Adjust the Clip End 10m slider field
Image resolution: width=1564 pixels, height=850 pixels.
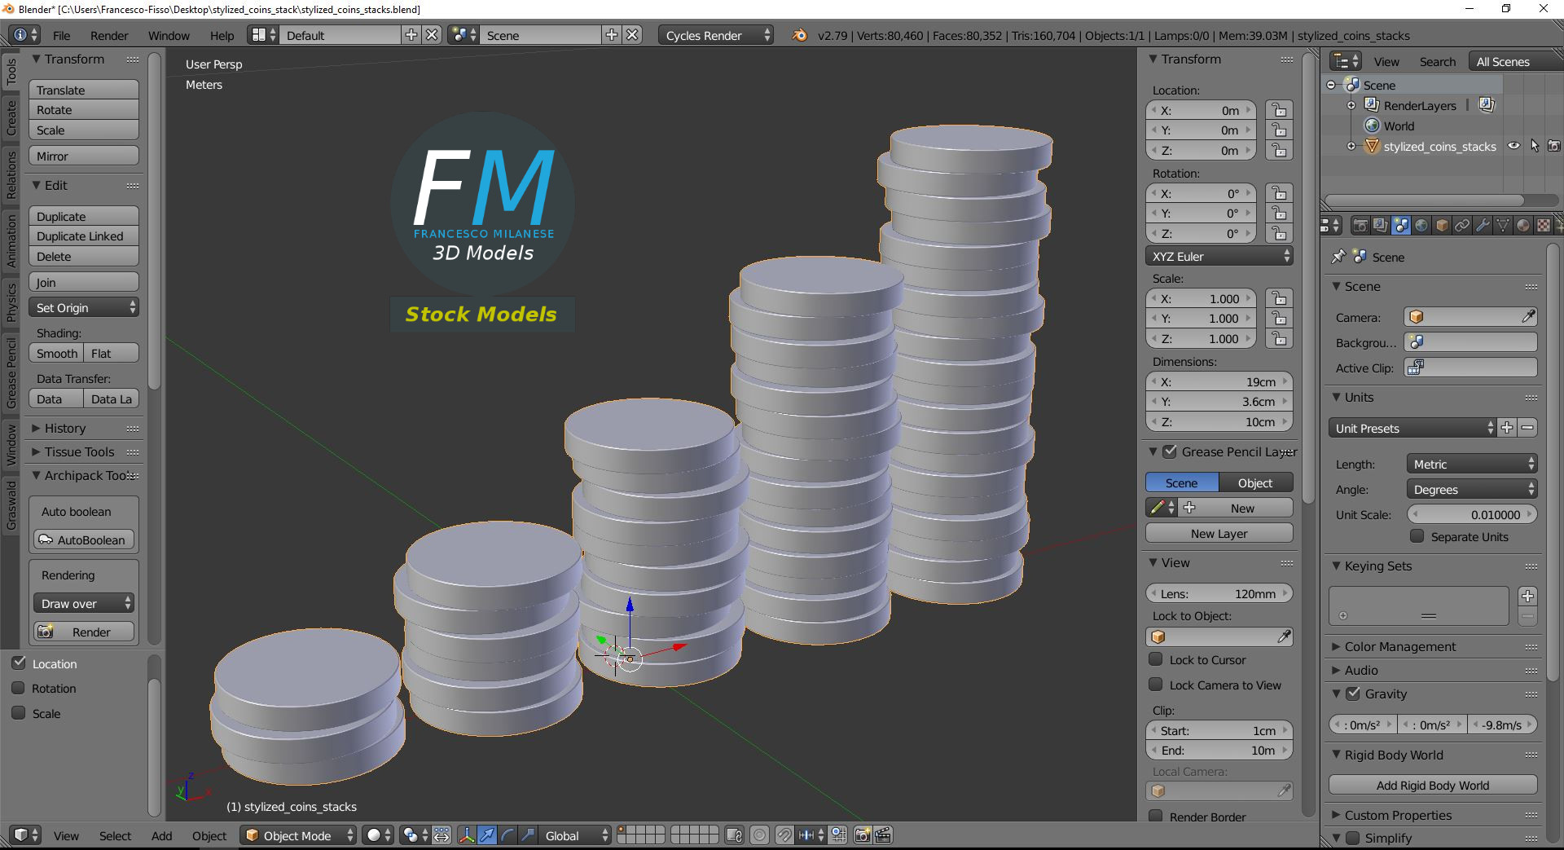tap(1219, 750)
